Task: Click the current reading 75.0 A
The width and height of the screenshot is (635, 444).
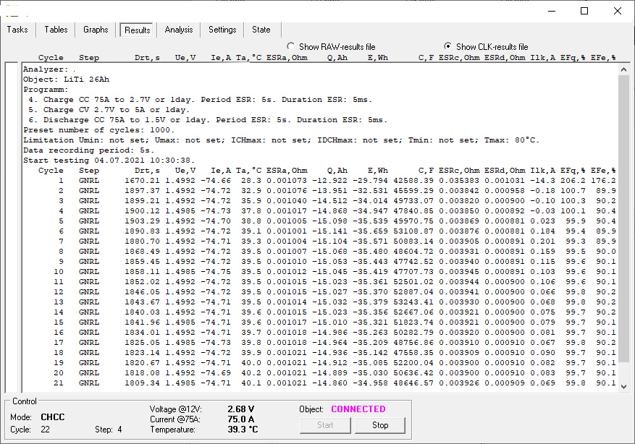Action: pos(241,419)
